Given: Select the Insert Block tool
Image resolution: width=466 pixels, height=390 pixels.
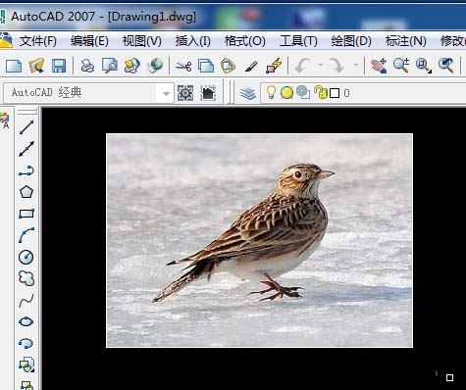Looking at the screenshot, I should point(26,365).
